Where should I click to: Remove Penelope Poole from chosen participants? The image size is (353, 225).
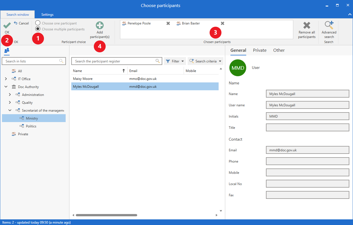(x=168, y=23)
